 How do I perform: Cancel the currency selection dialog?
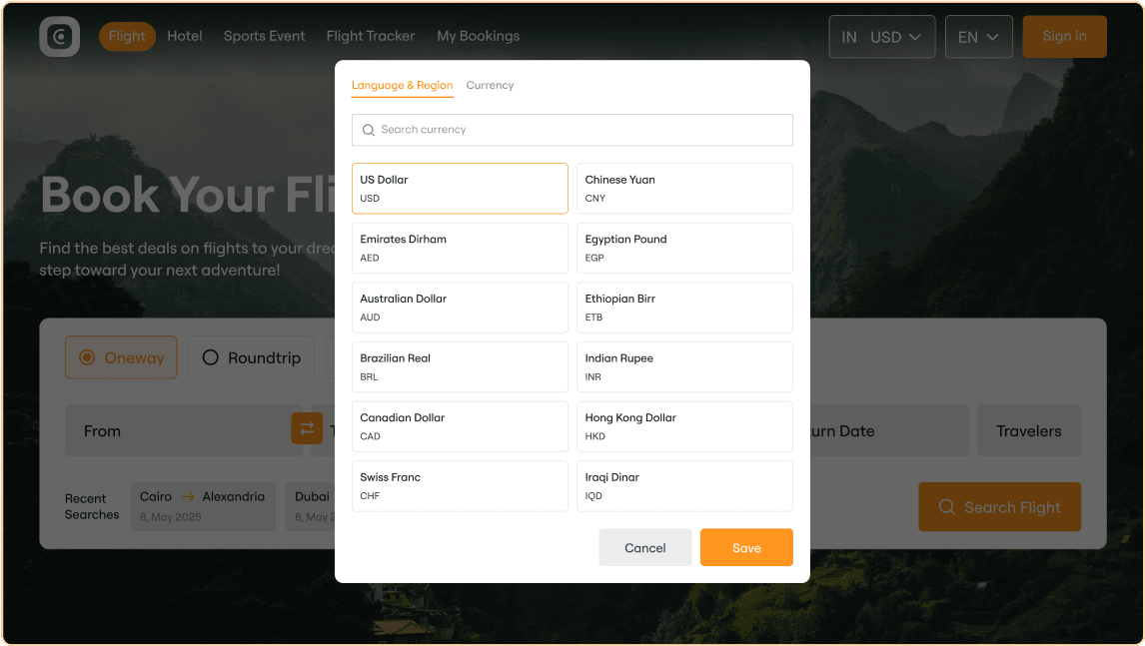(x=644, y=547)
